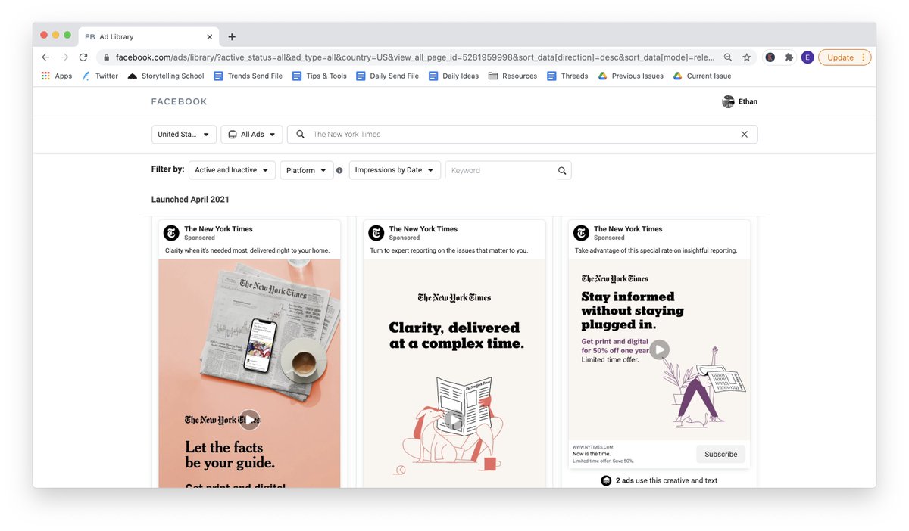Click the K extension icon

(770, 57)
